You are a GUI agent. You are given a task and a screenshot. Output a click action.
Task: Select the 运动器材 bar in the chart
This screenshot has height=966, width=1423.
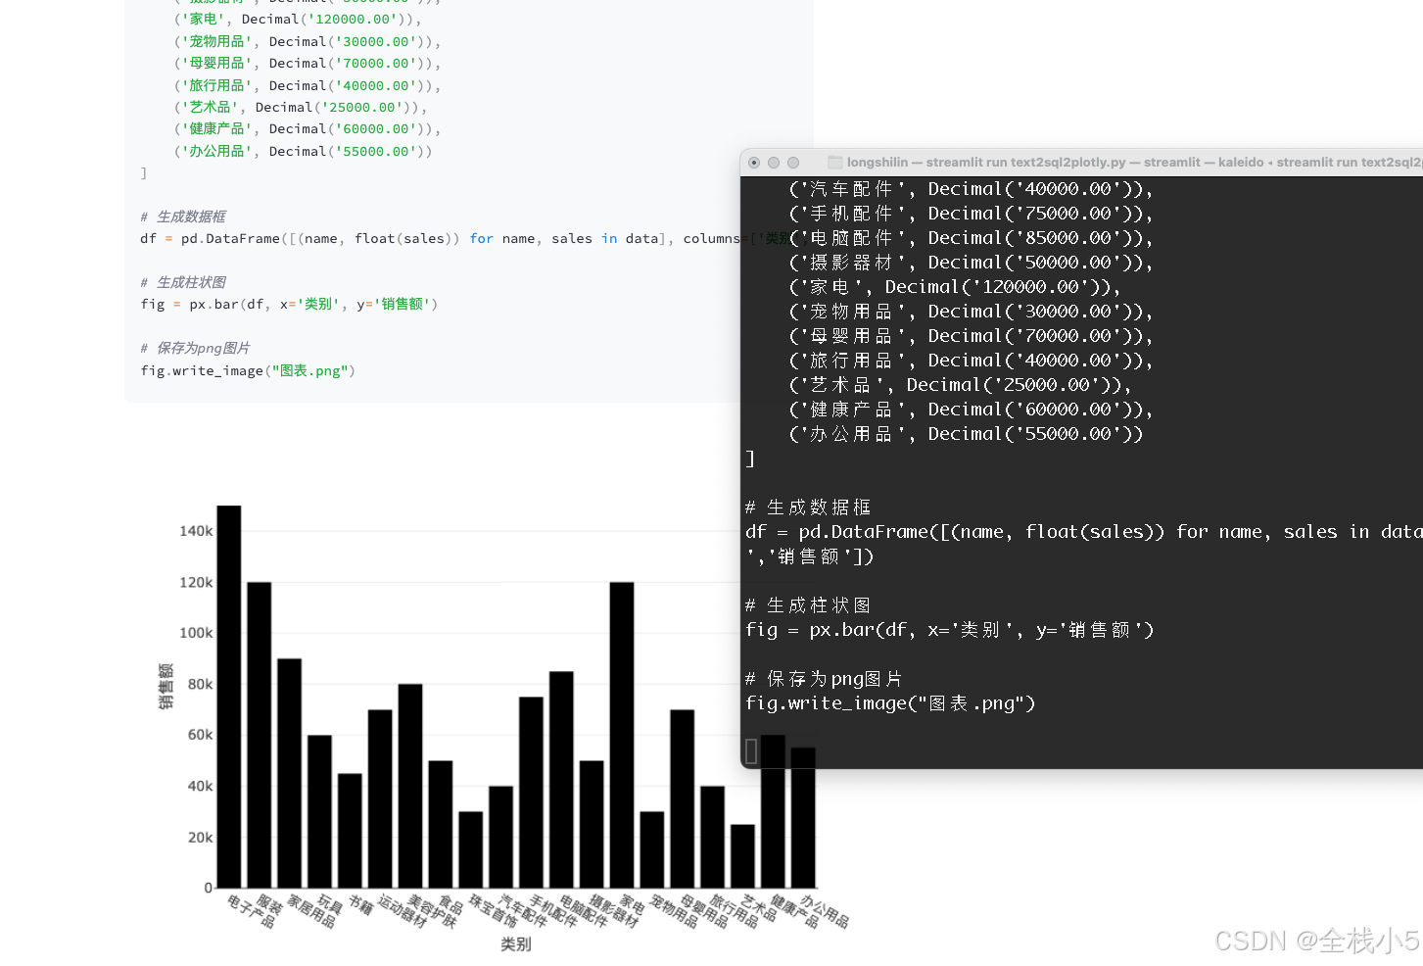(380, 798)
